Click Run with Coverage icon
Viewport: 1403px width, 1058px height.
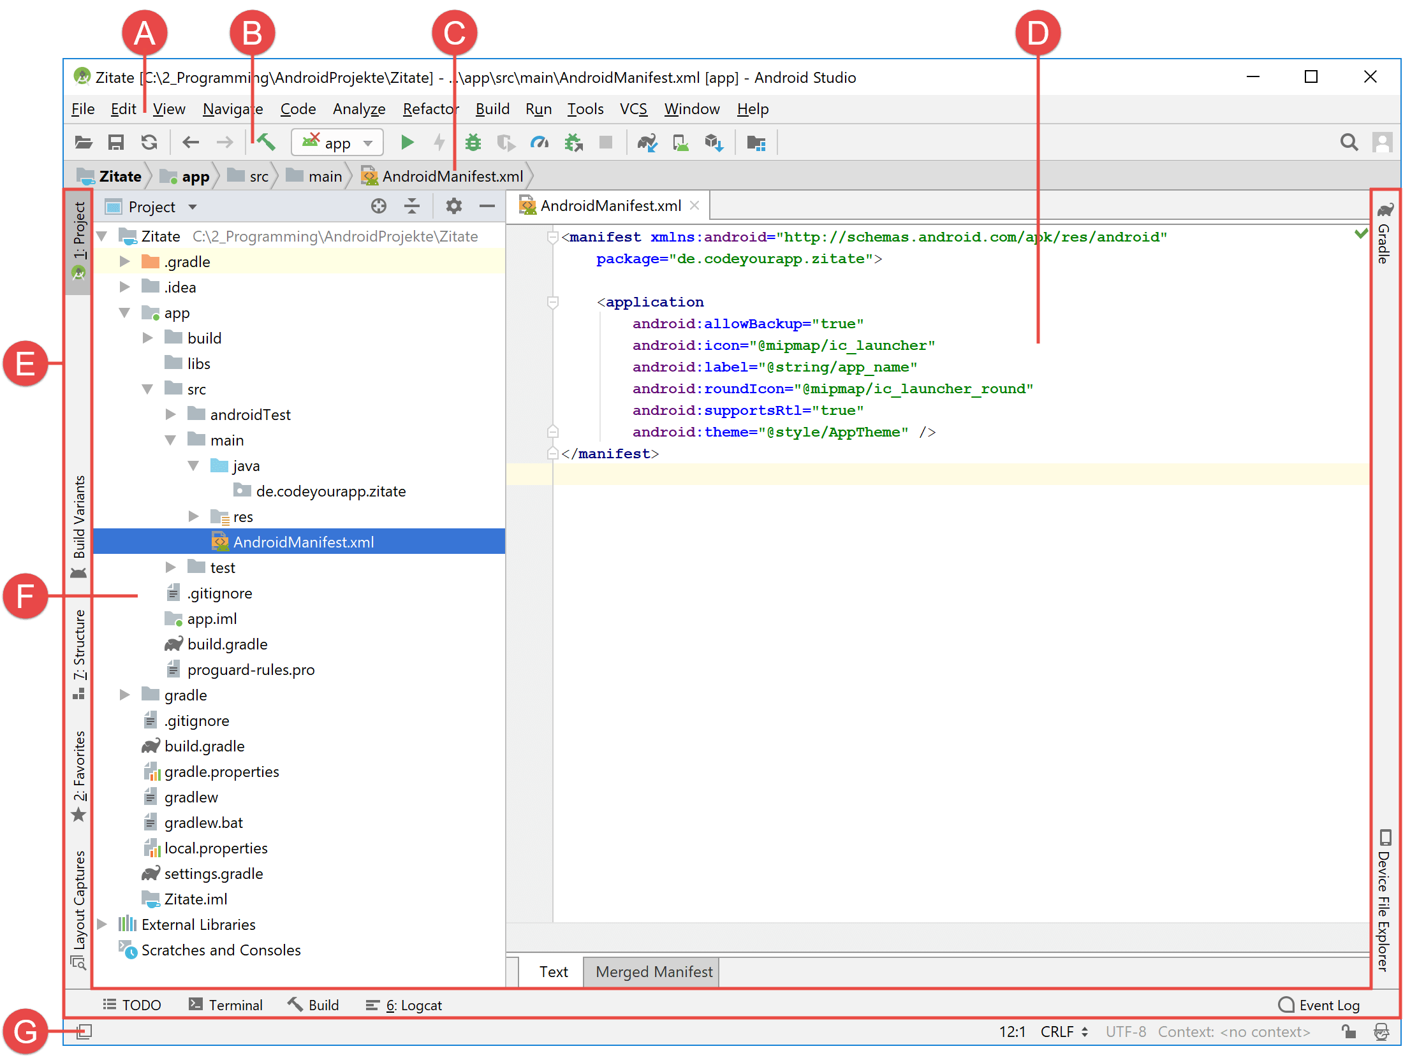click(506, 142)
